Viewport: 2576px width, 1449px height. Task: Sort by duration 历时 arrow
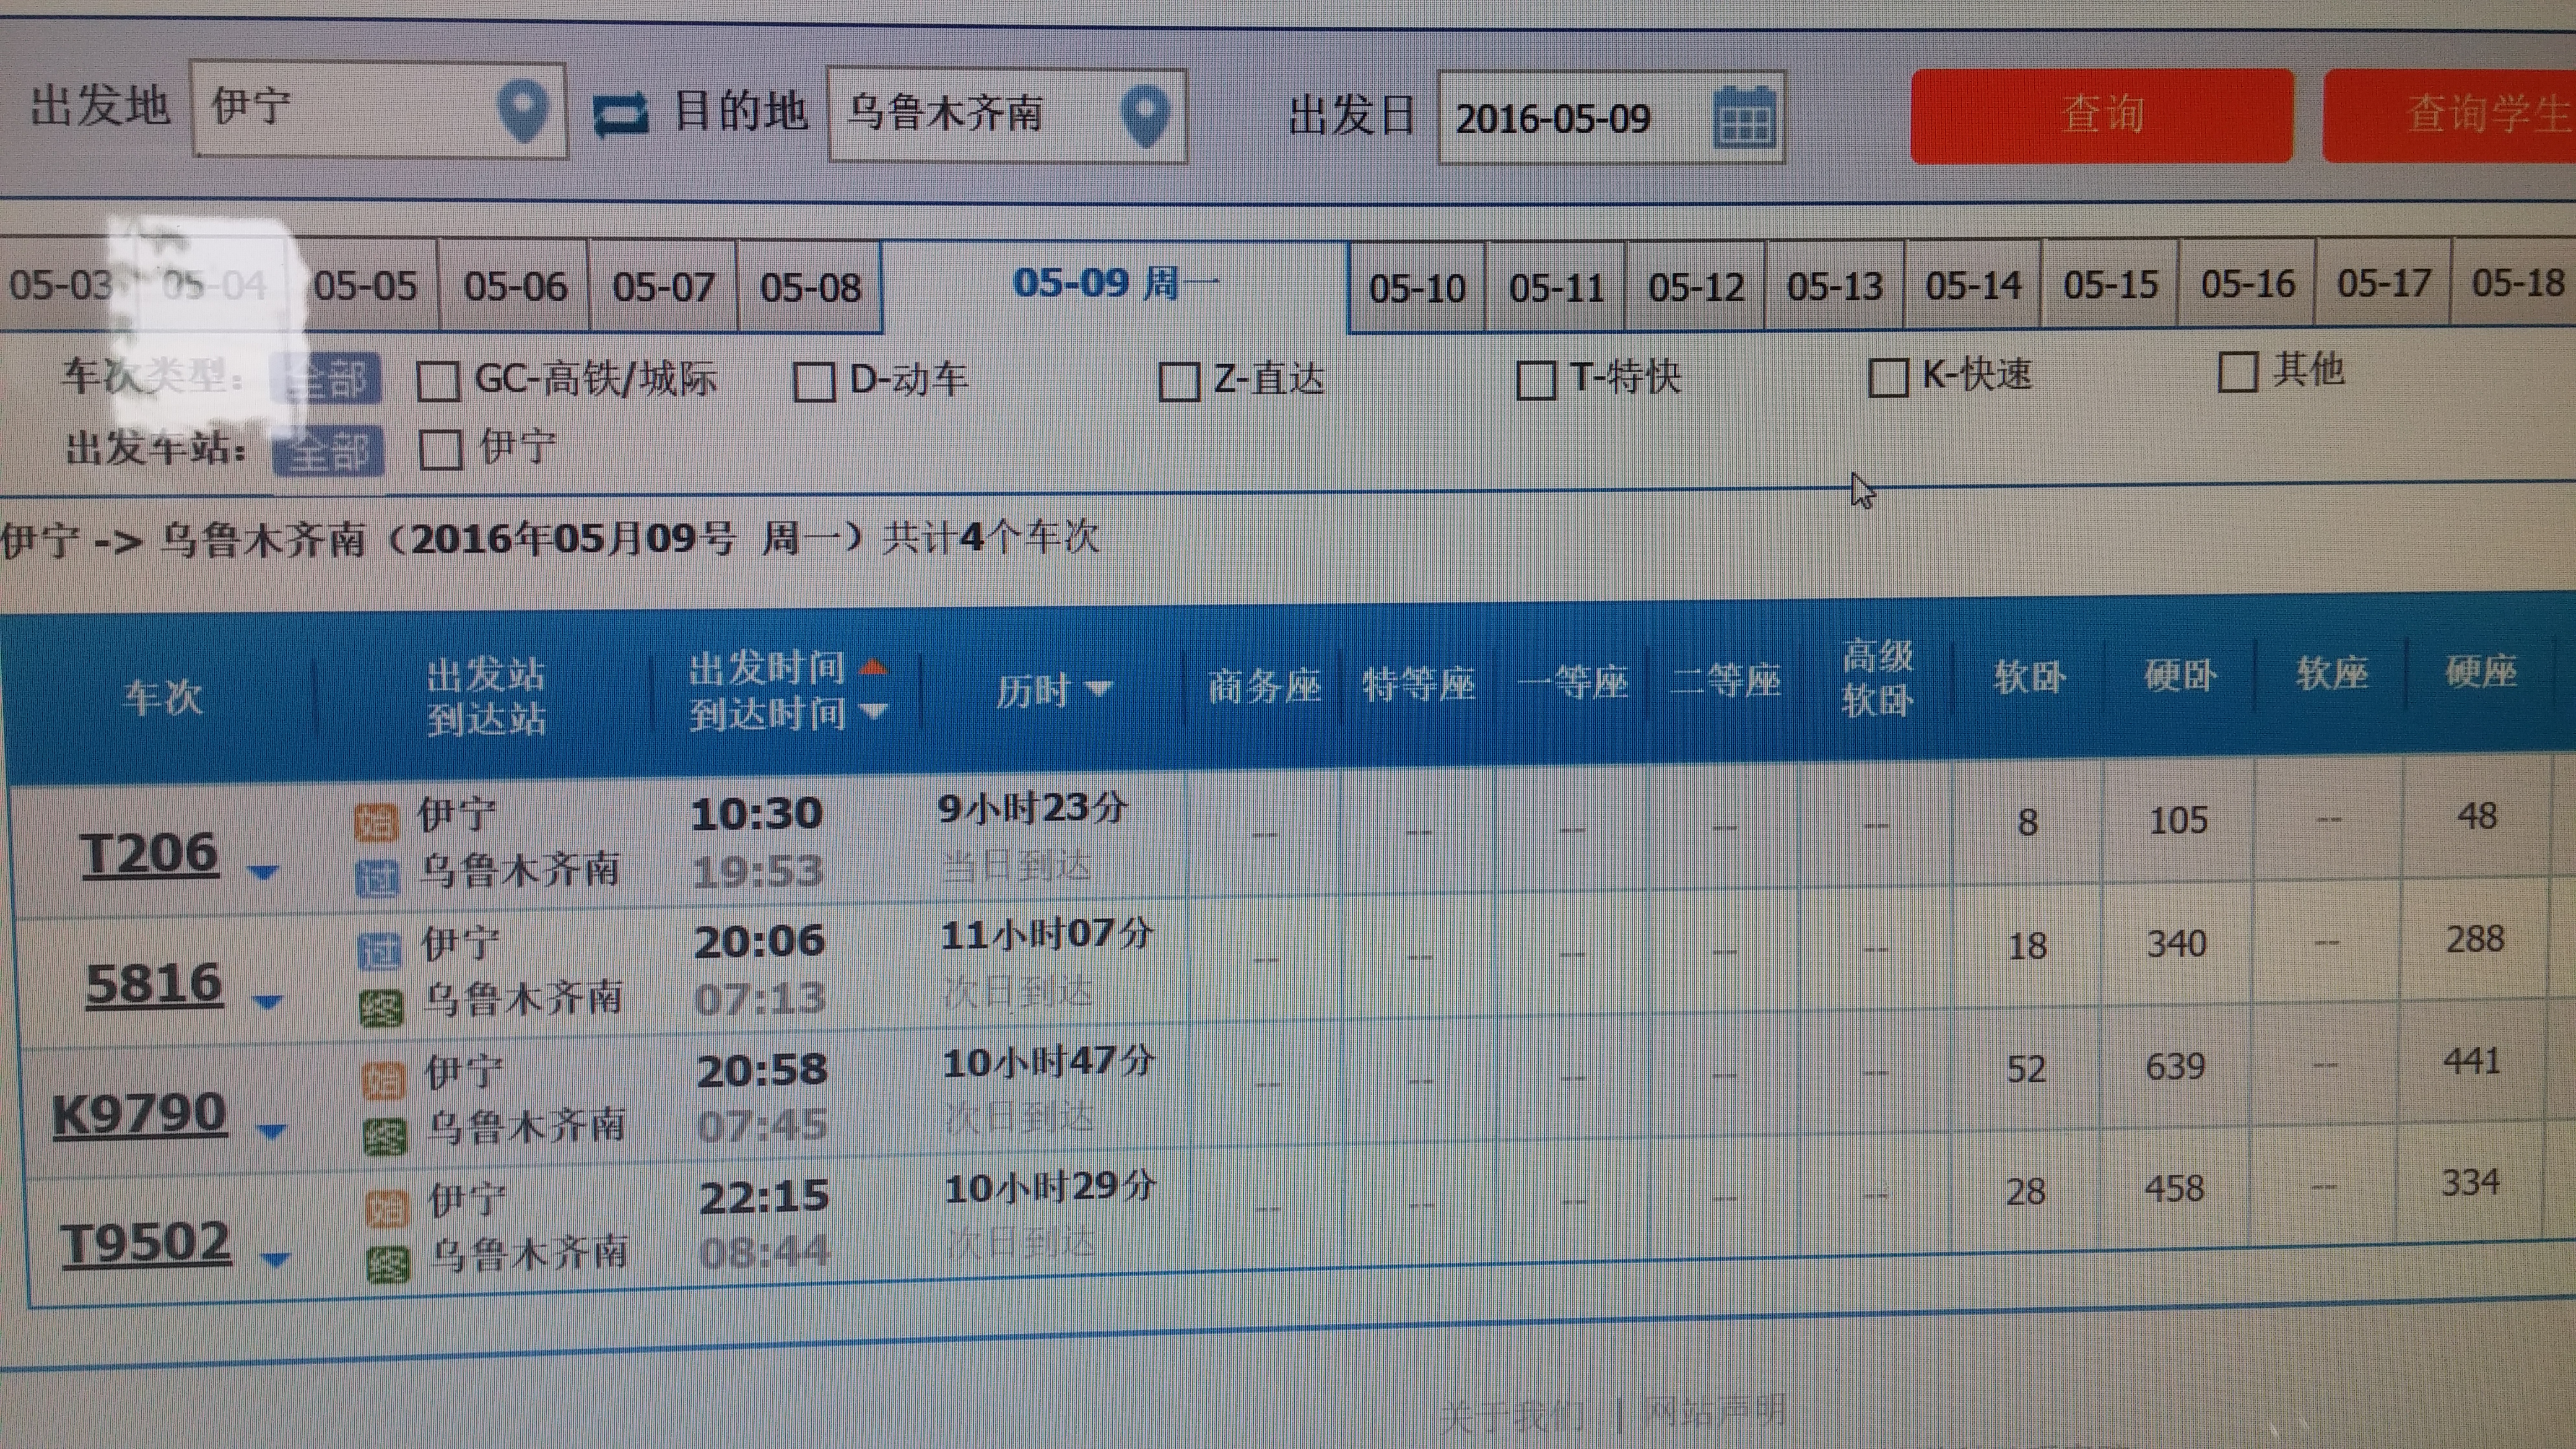[1098, 688]
